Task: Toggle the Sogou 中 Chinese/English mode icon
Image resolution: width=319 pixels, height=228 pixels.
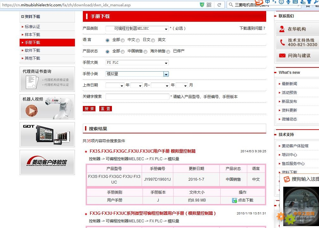Action: point(267,2)
